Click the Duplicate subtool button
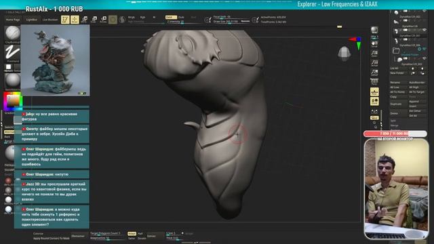The height and width of the screenshot is (244, 434). (x=399, y=104)
